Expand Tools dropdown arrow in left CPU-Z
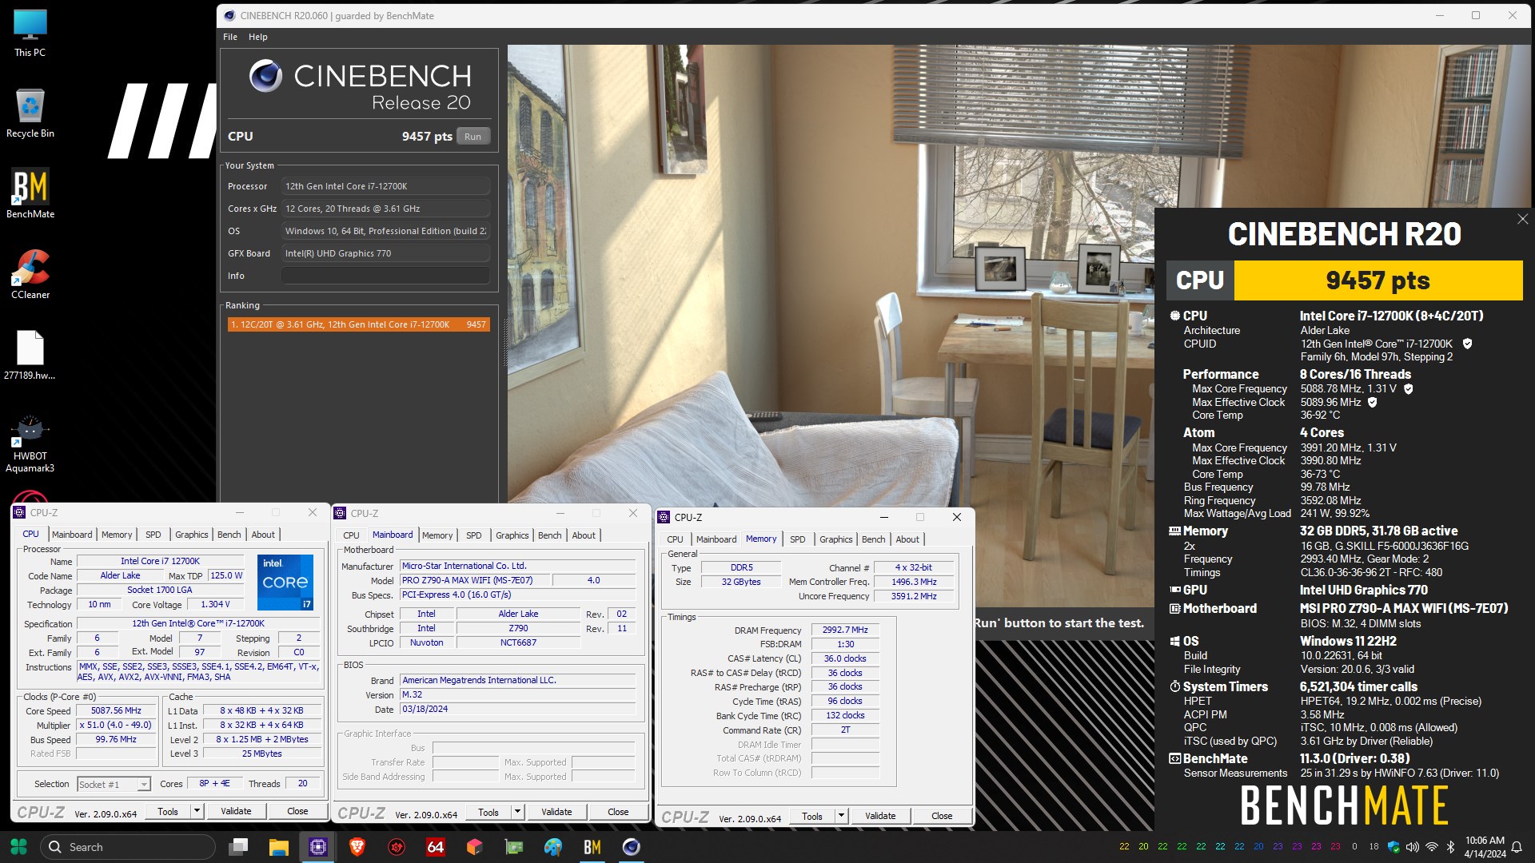This screenshot has height=863, width=1535. 197,811
